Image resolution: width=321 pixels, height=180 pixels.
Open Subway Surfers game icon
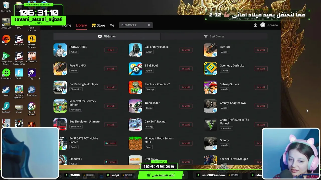click(x=210, y=87)
